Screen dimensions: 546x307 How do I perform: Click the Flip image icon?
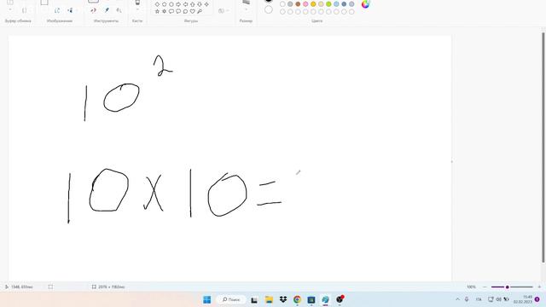[70, 10]
